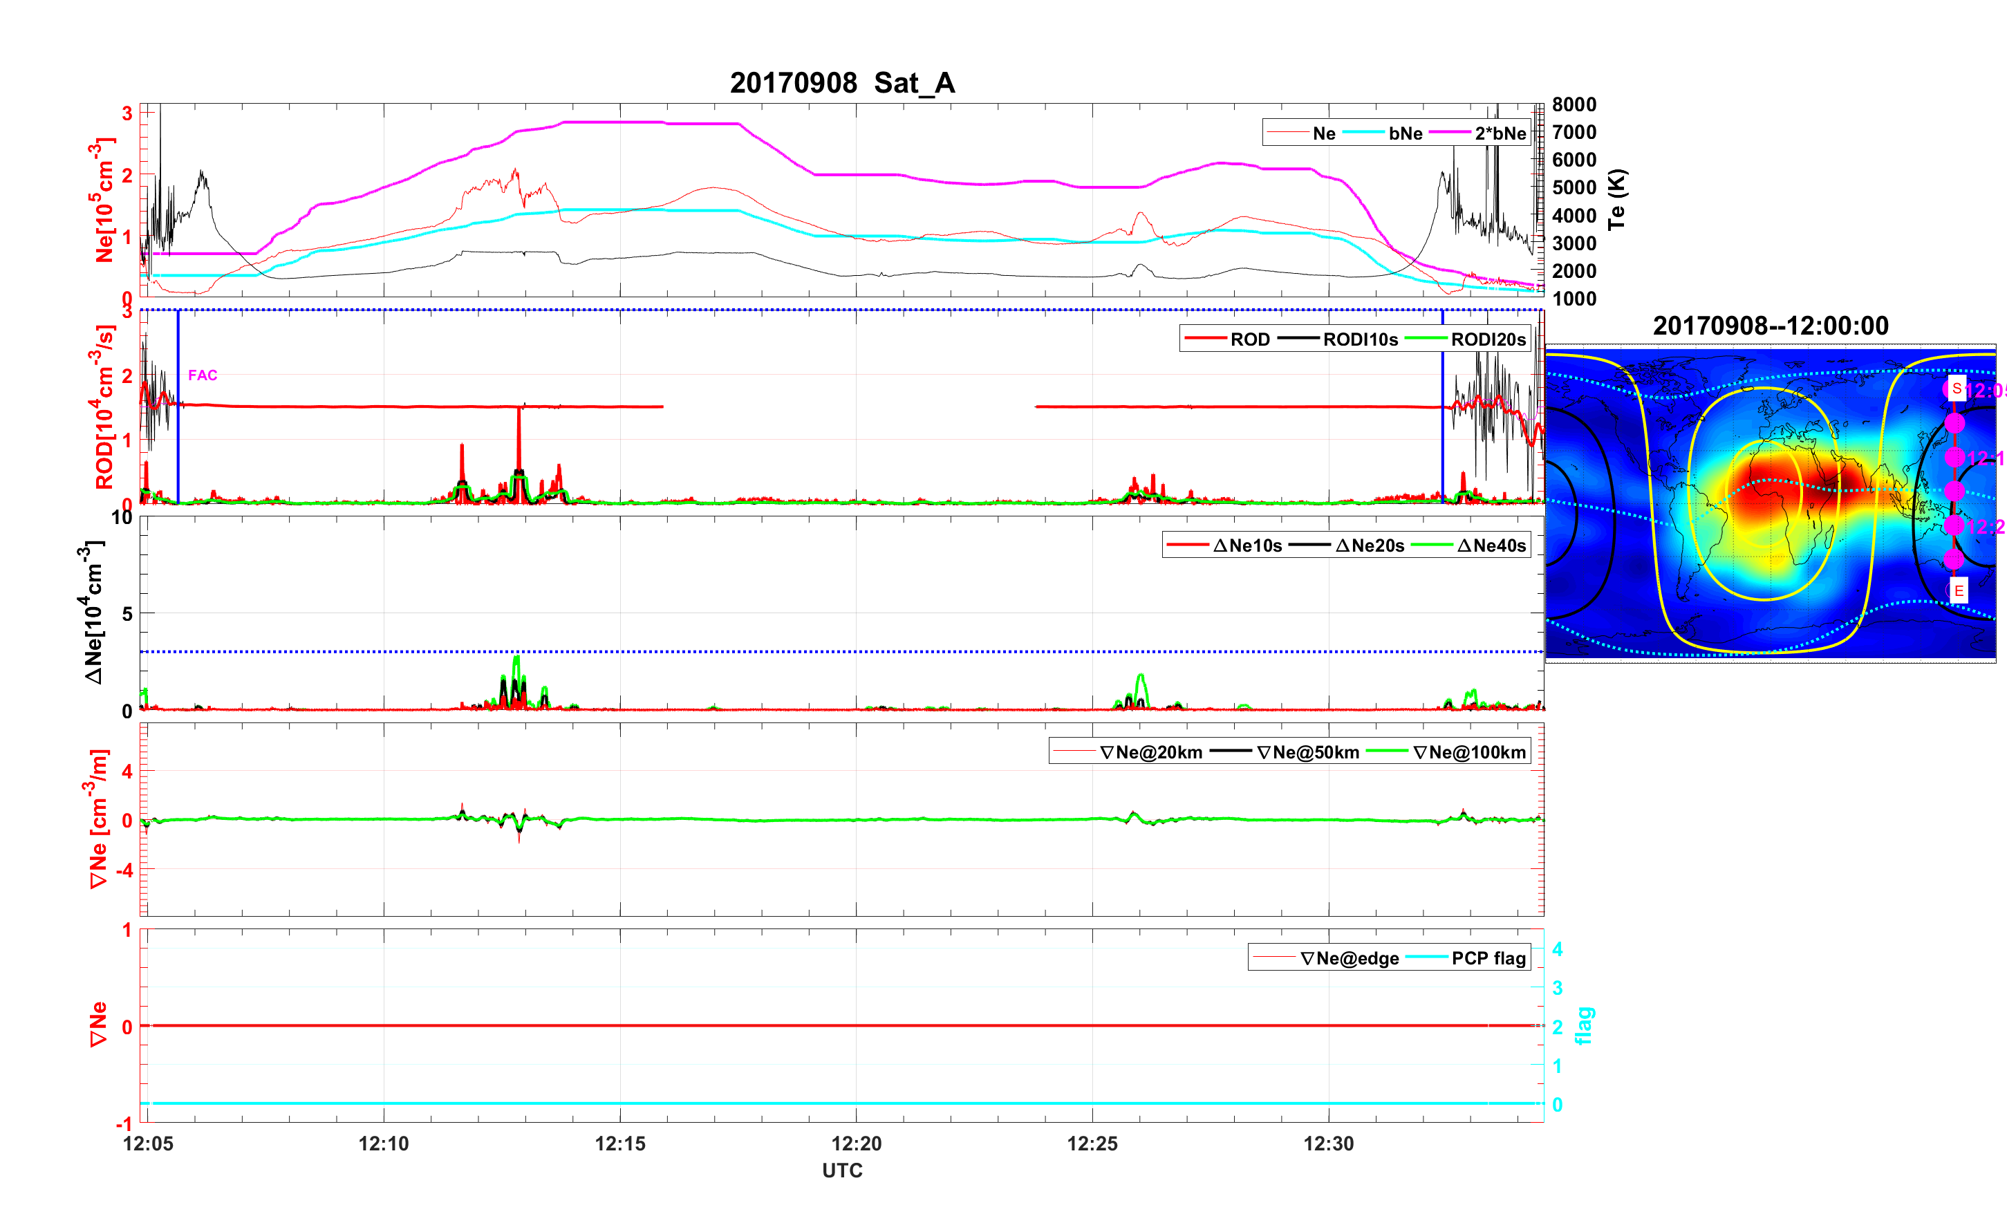Click the PCP flag legend entry
Screen dimensions: 2007x1214
[x=1488, y=958]
